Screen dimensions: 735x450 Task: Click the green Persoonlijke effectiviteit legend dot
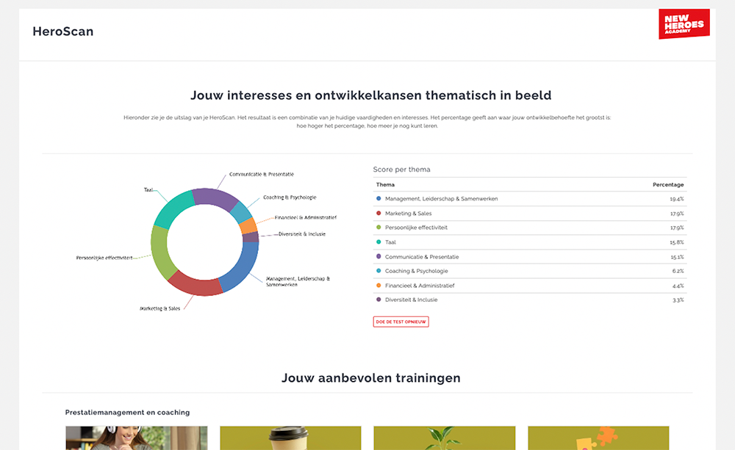click(379, 228)
